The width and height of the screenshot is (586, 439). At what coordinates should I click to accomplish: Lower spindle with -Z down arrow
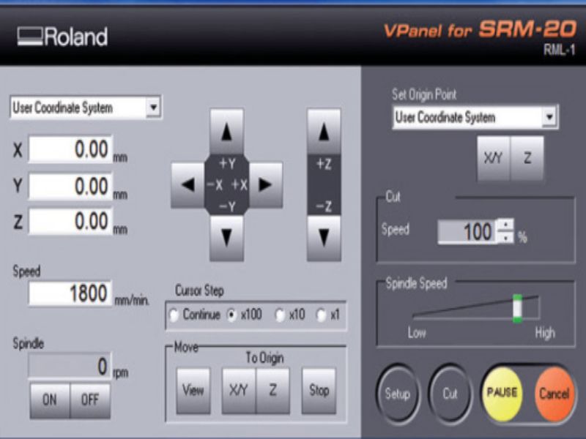pos(324,238)
